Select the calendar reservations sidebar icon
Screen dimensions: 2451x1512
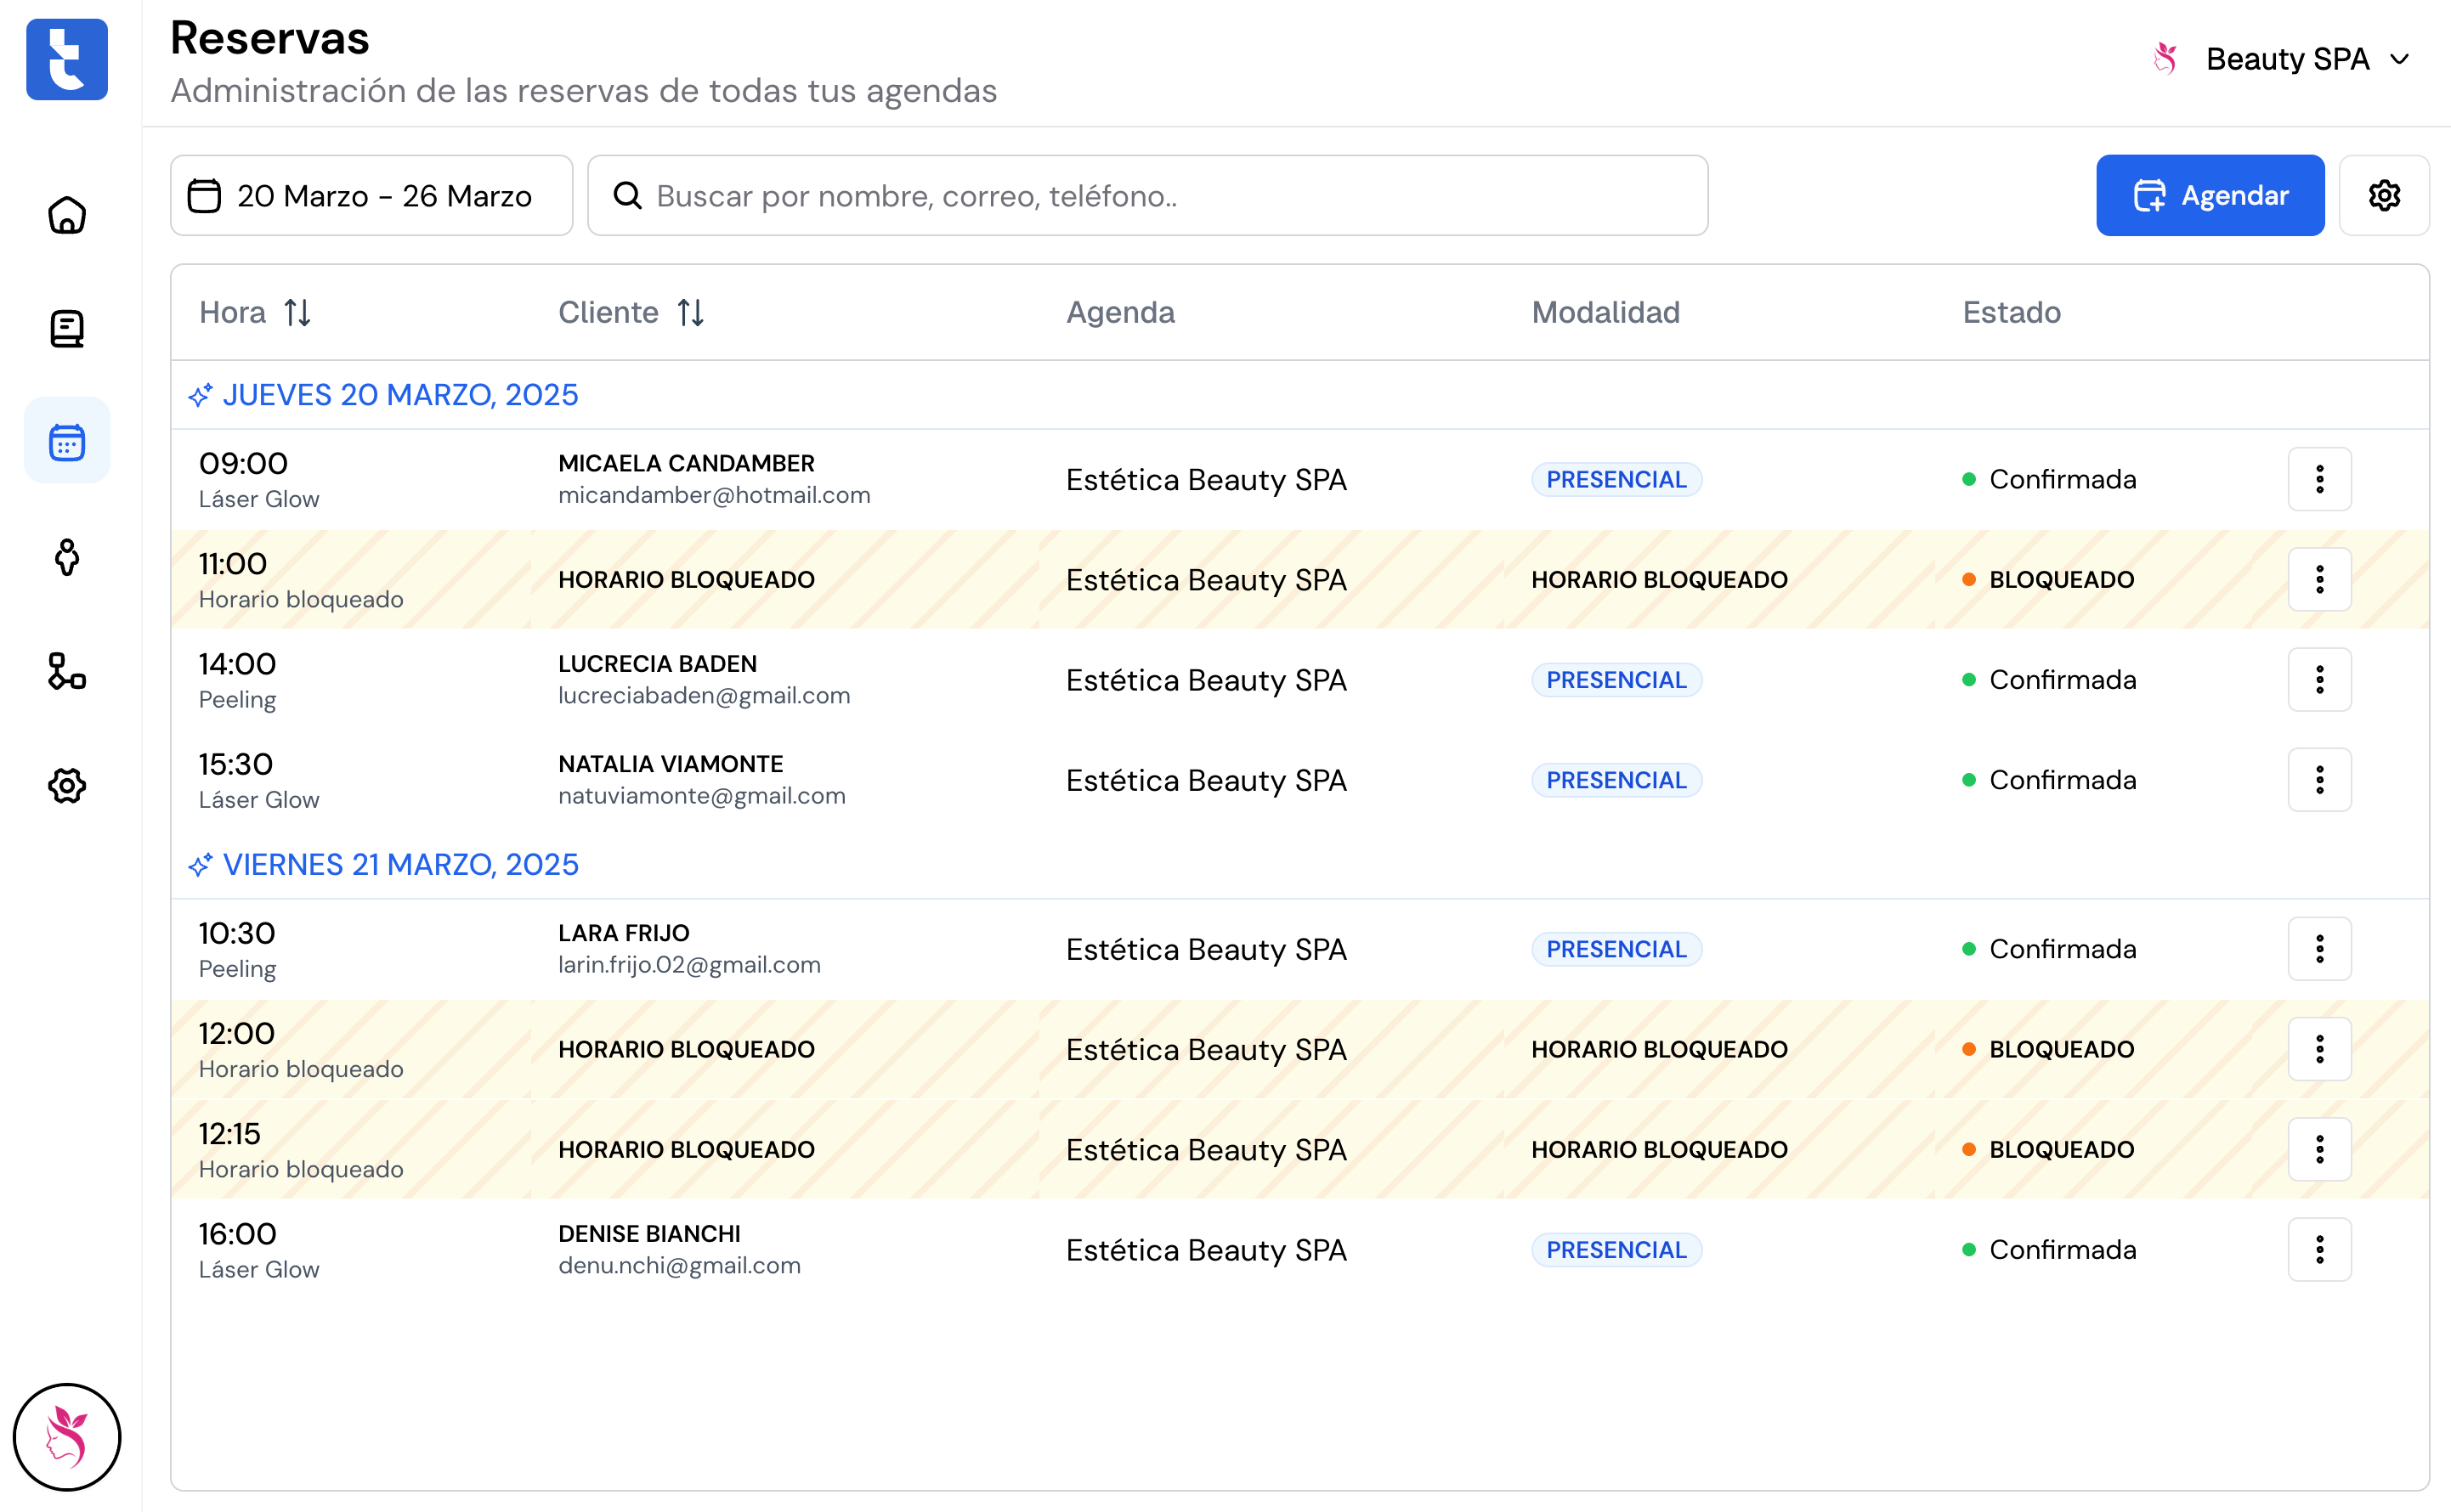point(67,441)
